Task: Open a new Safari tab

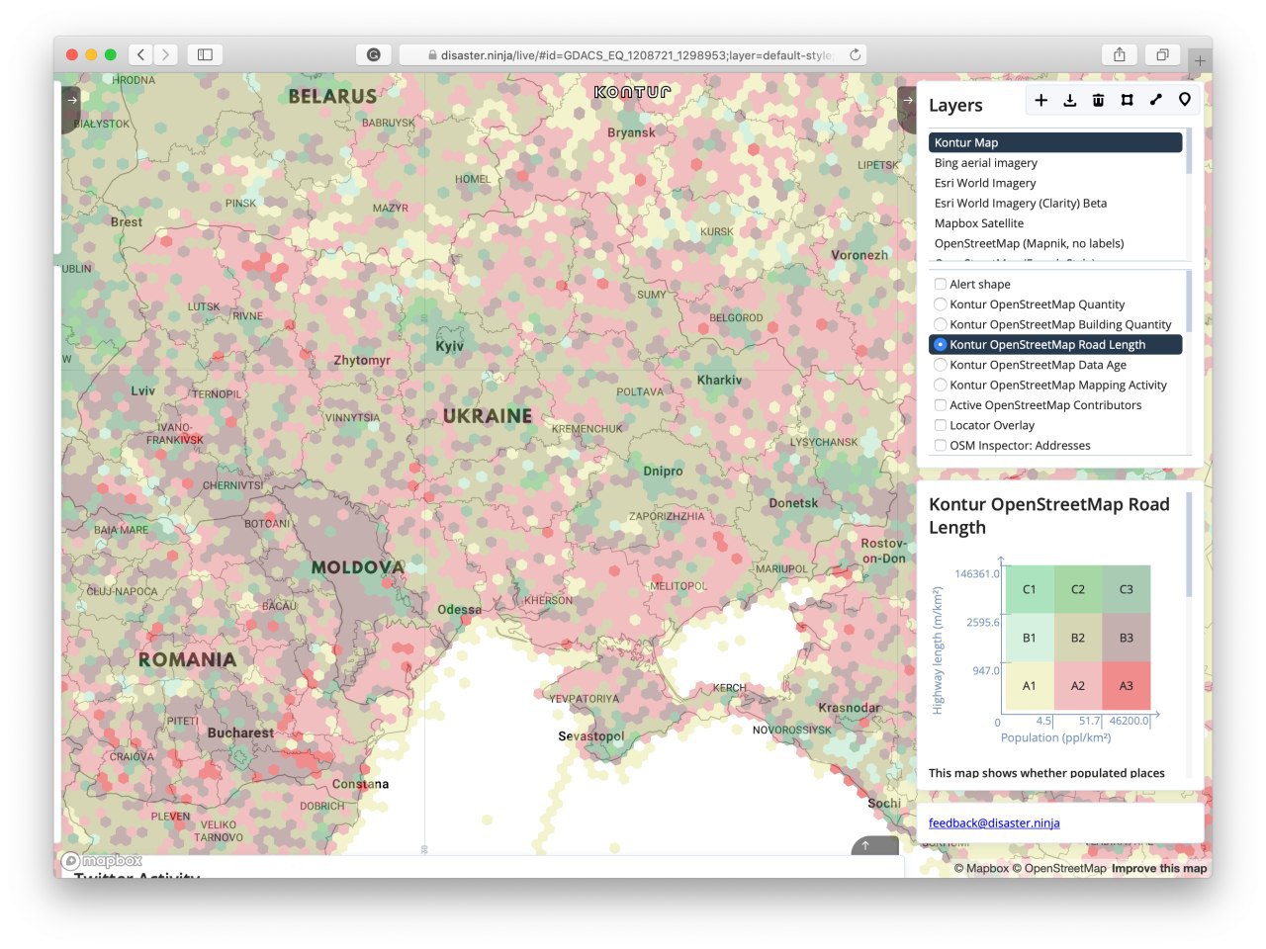Action: click(x=1200, y=61)
